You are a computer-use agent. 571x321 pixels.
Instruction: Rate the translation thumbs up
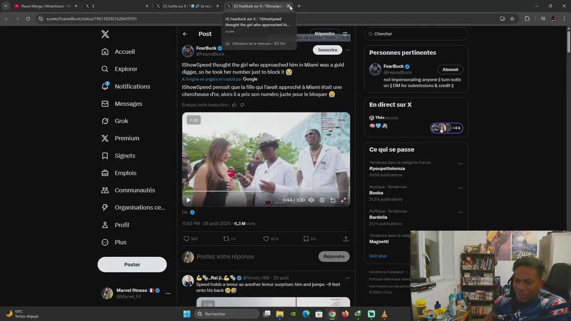pos(234,105)
